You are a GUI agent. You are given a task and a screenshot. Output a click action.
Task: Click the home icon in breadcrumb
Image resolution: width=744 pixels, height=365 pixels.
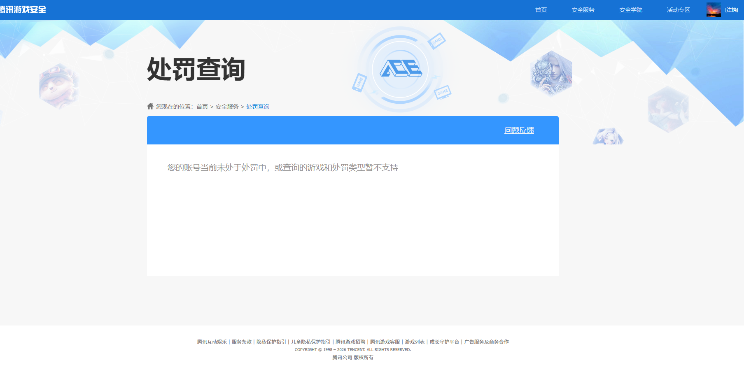tap(150, 106)
